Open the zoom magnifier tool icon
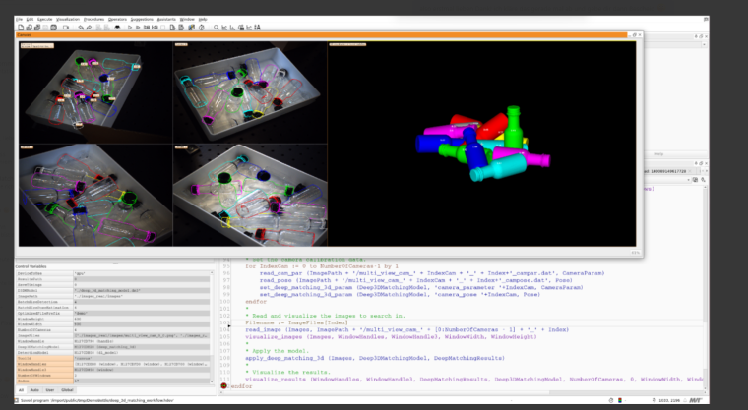This screenshot has width=748, height=410. [218, 27]
